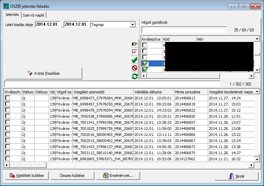Click department list scroll-down arrow
264x186 pixels.
click(257, 70)
